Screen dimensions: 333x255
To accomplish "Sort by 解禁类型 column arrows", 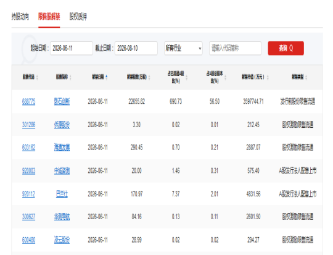I will tap(306, 77).
